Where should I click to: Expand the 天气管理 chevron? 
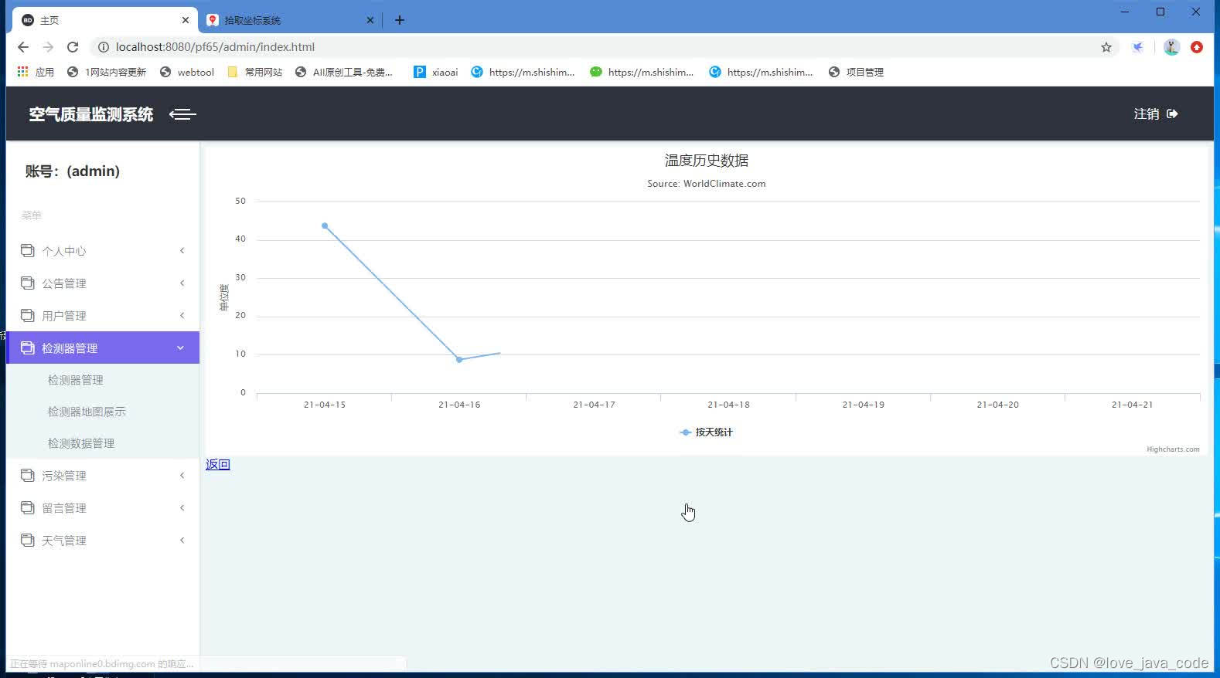[x=182, y=540]
